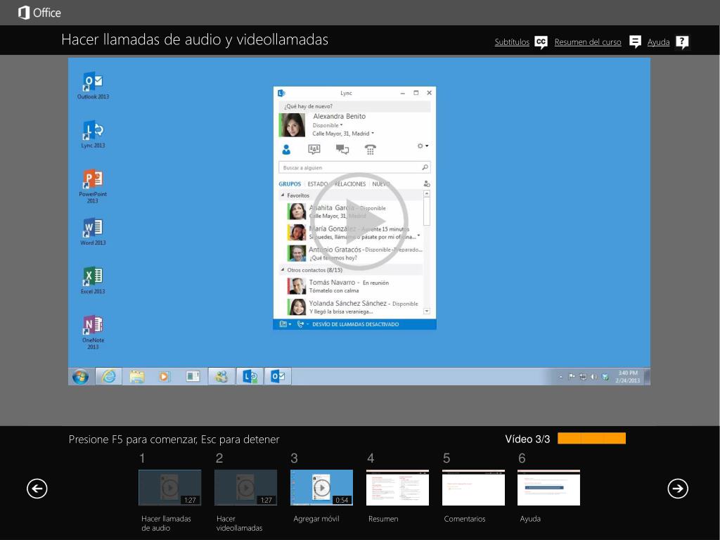Screen dimensions: 720x540
Task: Play the video with the large play button
Action: pos(359,221)
